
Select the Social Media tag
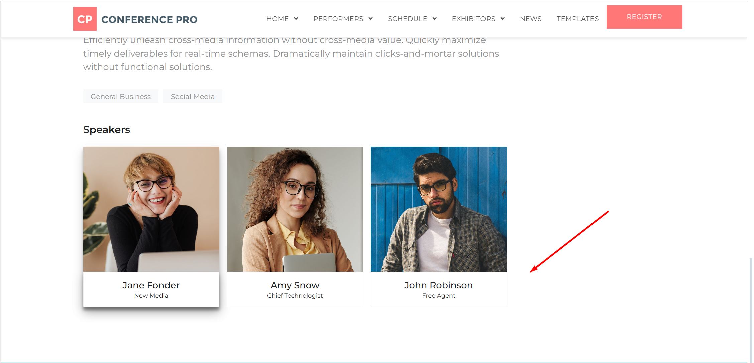193,96
